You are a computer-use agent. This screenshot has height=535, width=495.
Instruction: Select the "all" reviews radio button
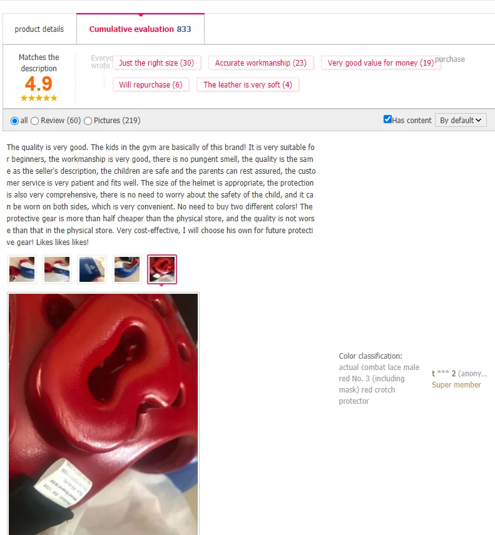[14, 121]
